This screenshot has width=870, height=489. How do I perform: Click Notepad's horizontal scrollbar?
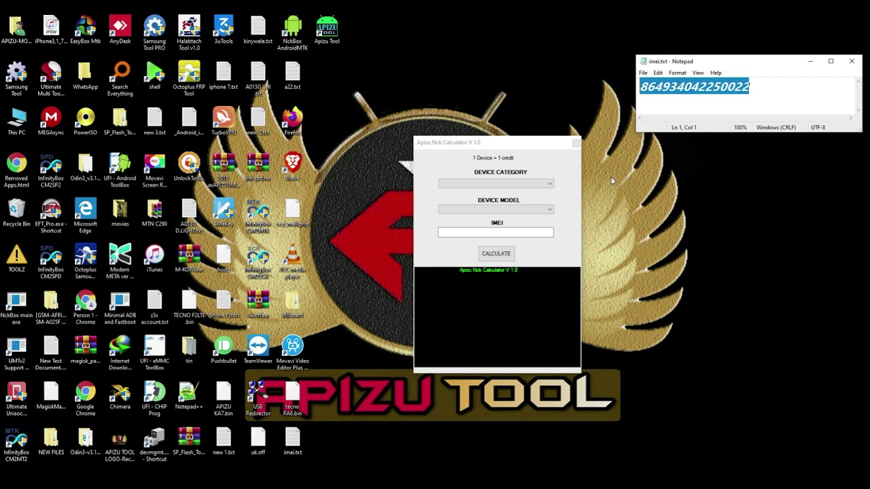(x=746, y=118)
